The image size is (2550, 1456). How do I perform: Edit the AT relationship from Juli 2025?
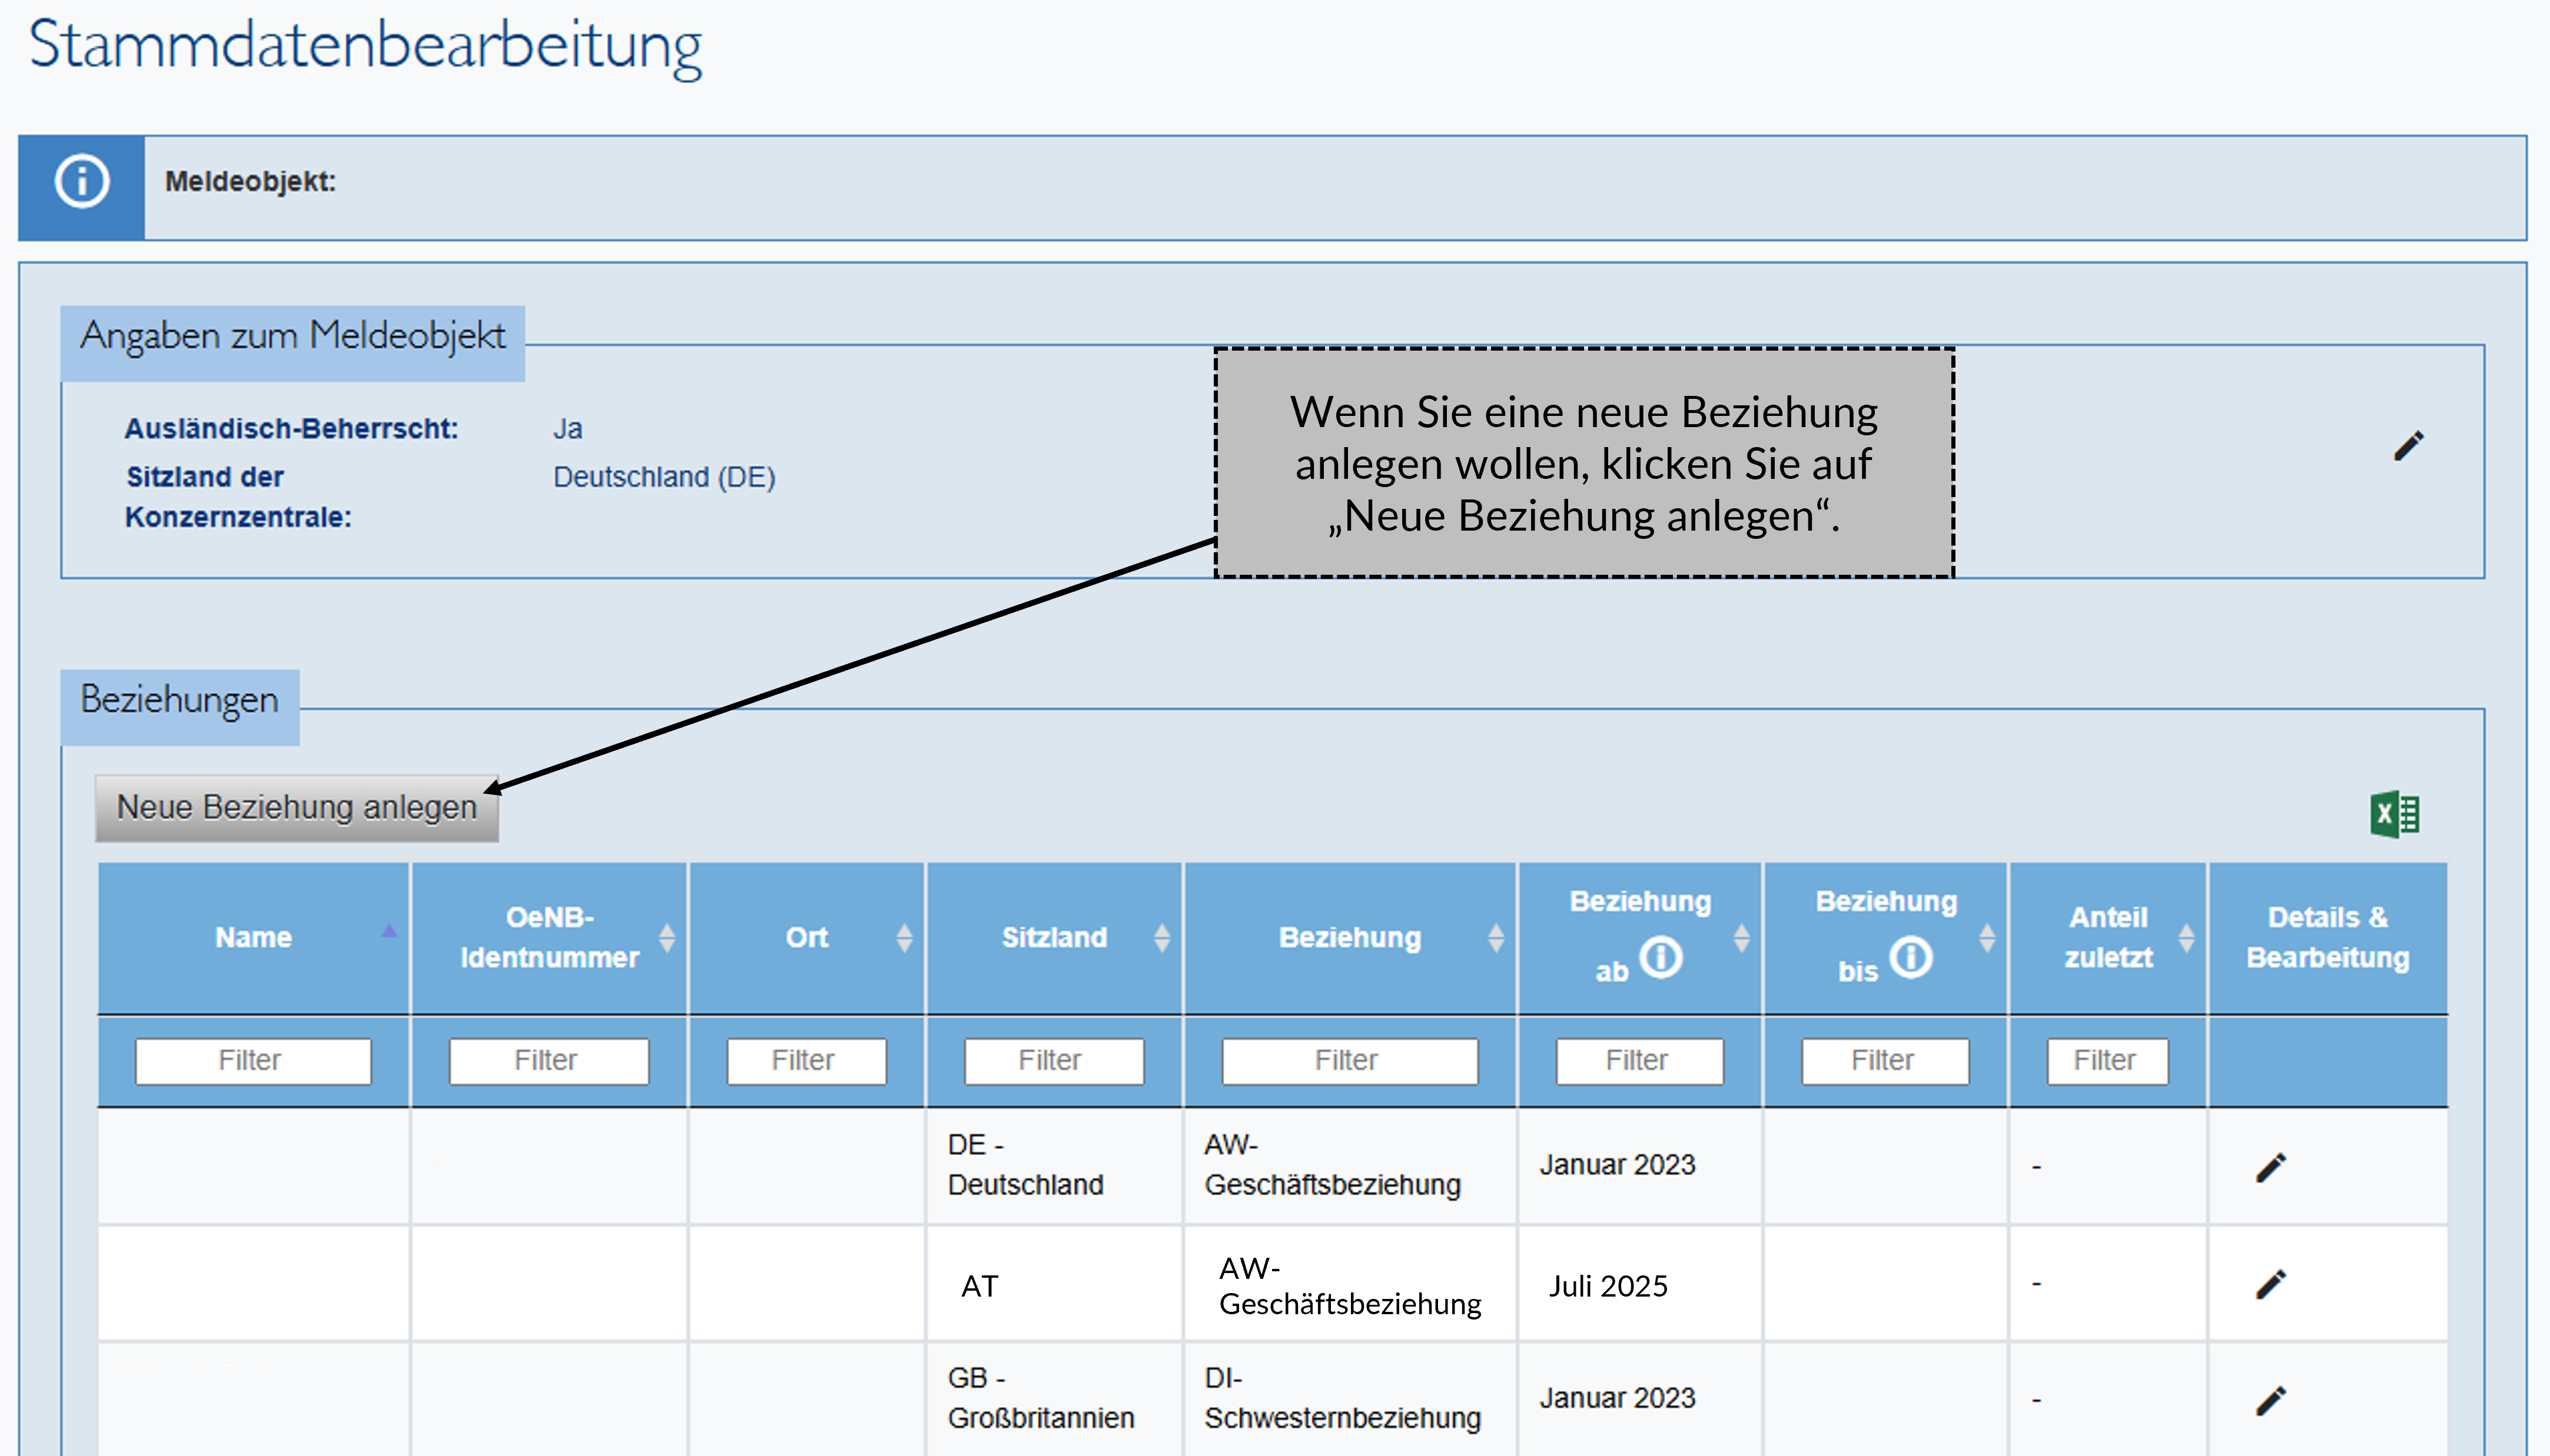point(2272,1285)
